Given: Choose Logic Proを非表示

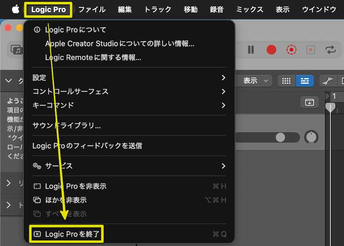Looking at the screenshot, I should (129, 186).
